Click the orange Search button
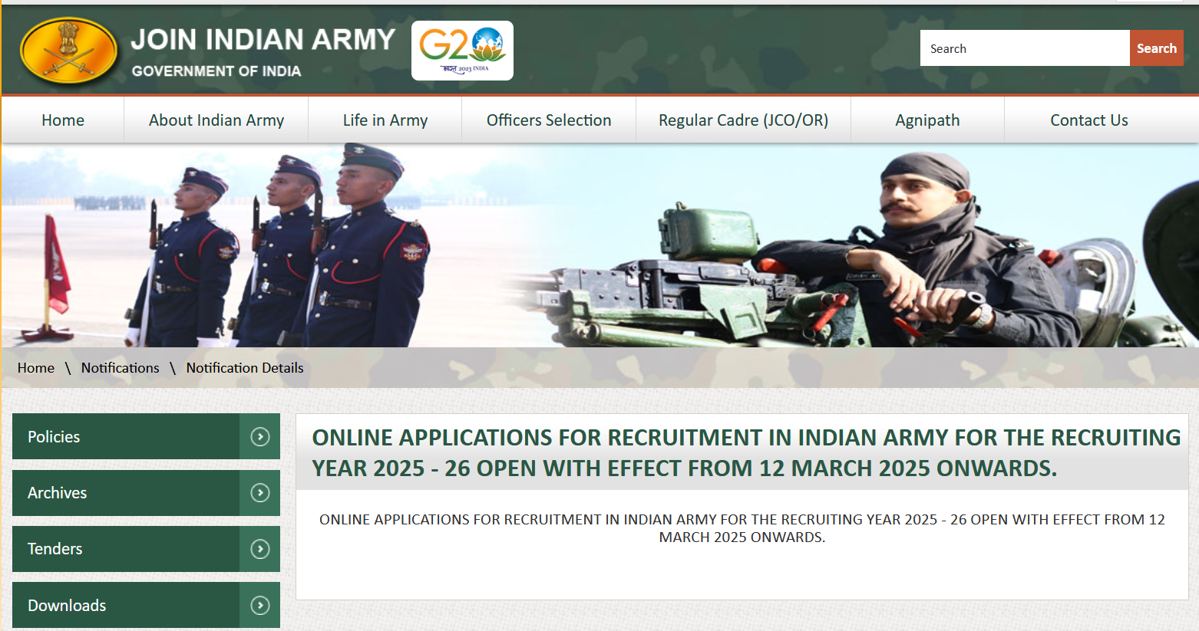 point(1156,48)
